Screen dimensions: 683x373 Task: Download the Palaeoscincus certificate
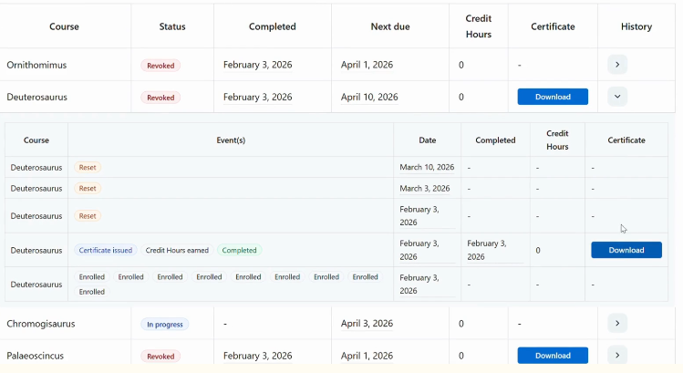pos(552,356)
